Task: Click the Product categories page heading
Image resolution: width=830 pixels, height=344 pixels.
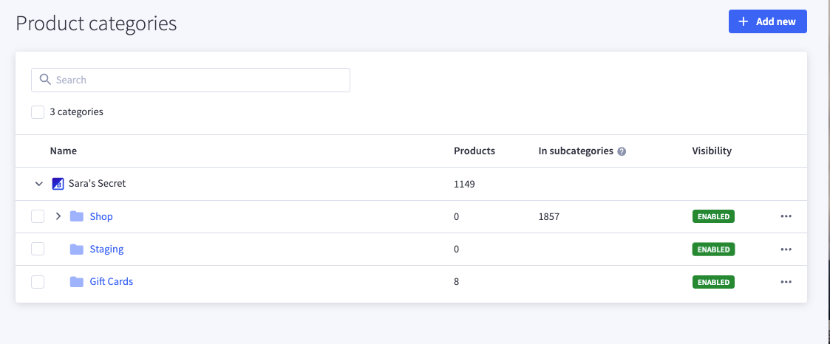Action: click(x=96, y=24)
